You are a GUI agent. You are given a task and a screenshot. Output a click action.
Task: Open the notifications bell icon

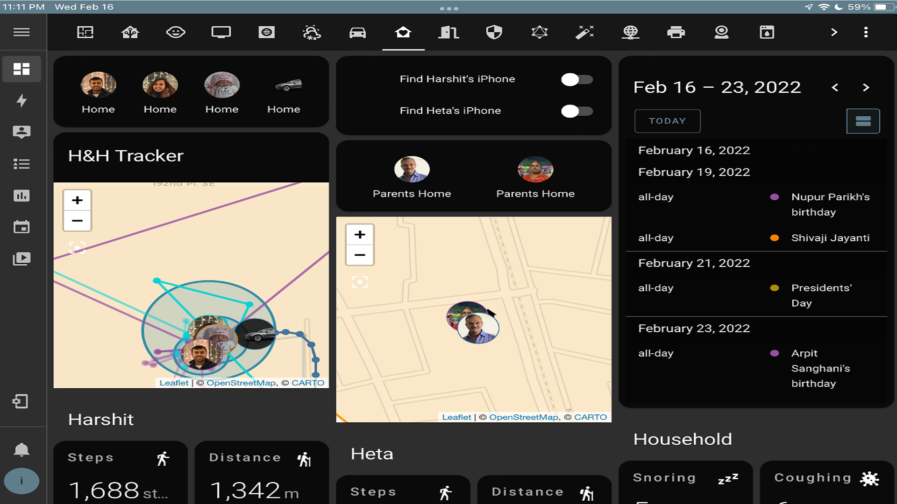(x=21, y=449)
